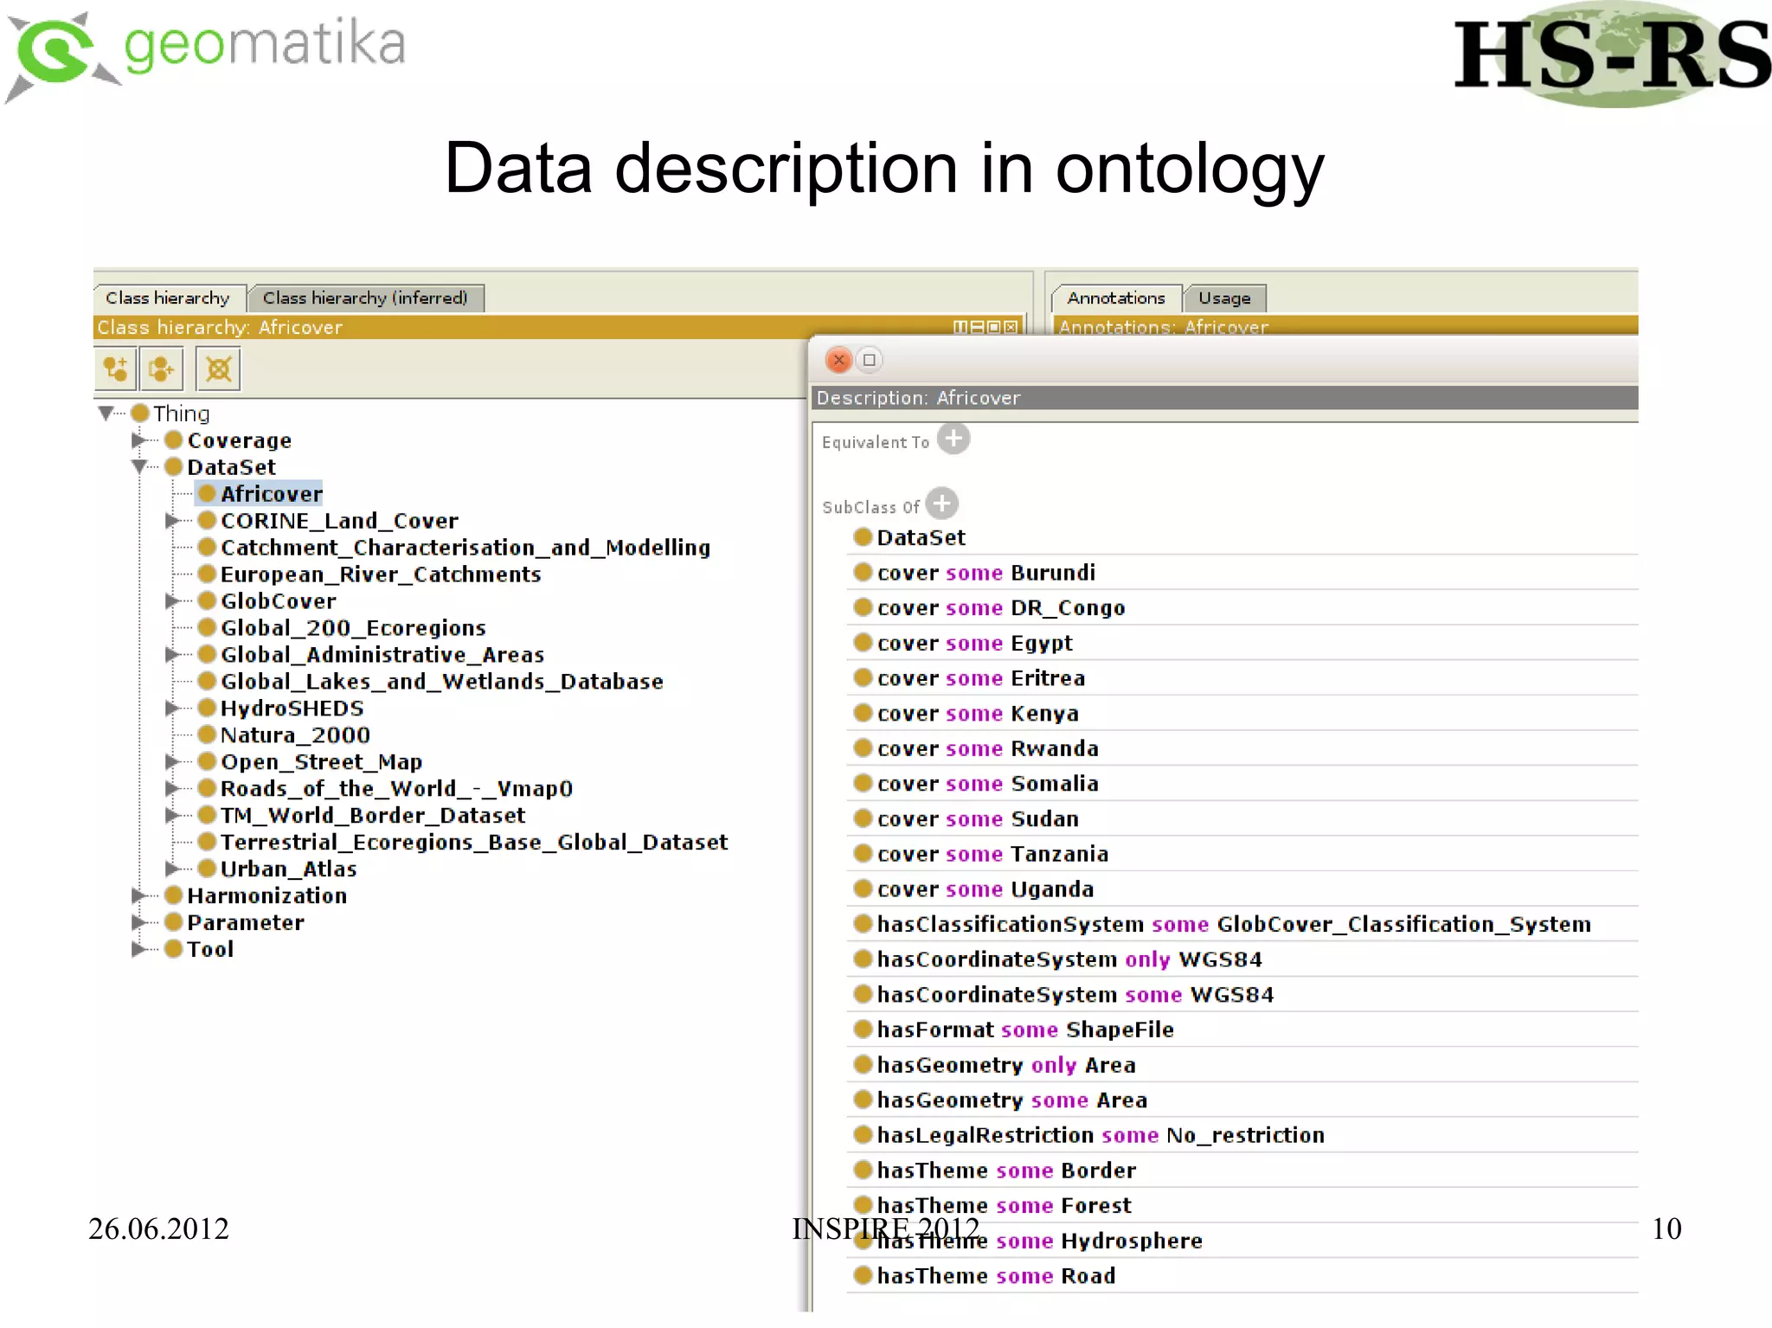The height and width of the screenshot is (1328, 1772).
Task: Collapse the DataSet class node
Action: (x=138, y=467)
